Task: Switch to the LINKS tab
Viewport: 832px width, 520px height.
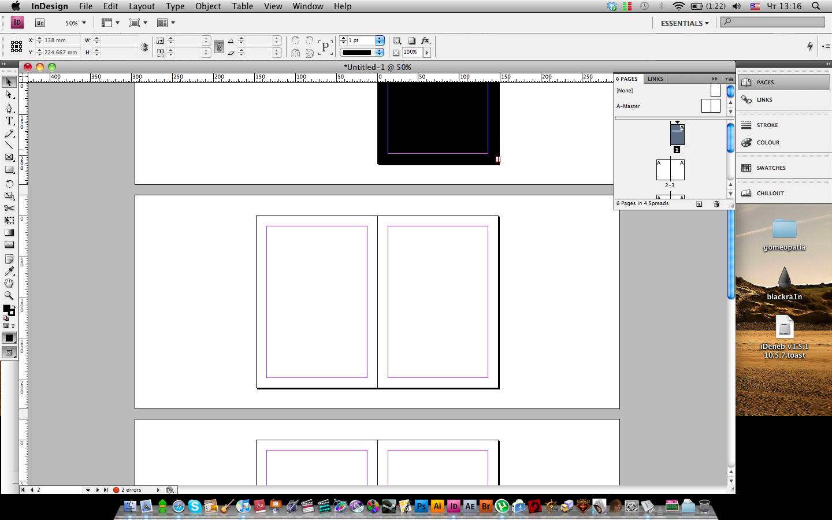Action: tap(655, 79)
